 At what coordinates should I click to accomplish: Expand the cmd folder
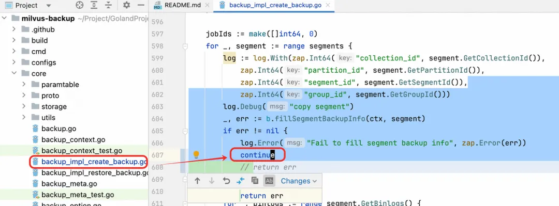coord(14,52)
